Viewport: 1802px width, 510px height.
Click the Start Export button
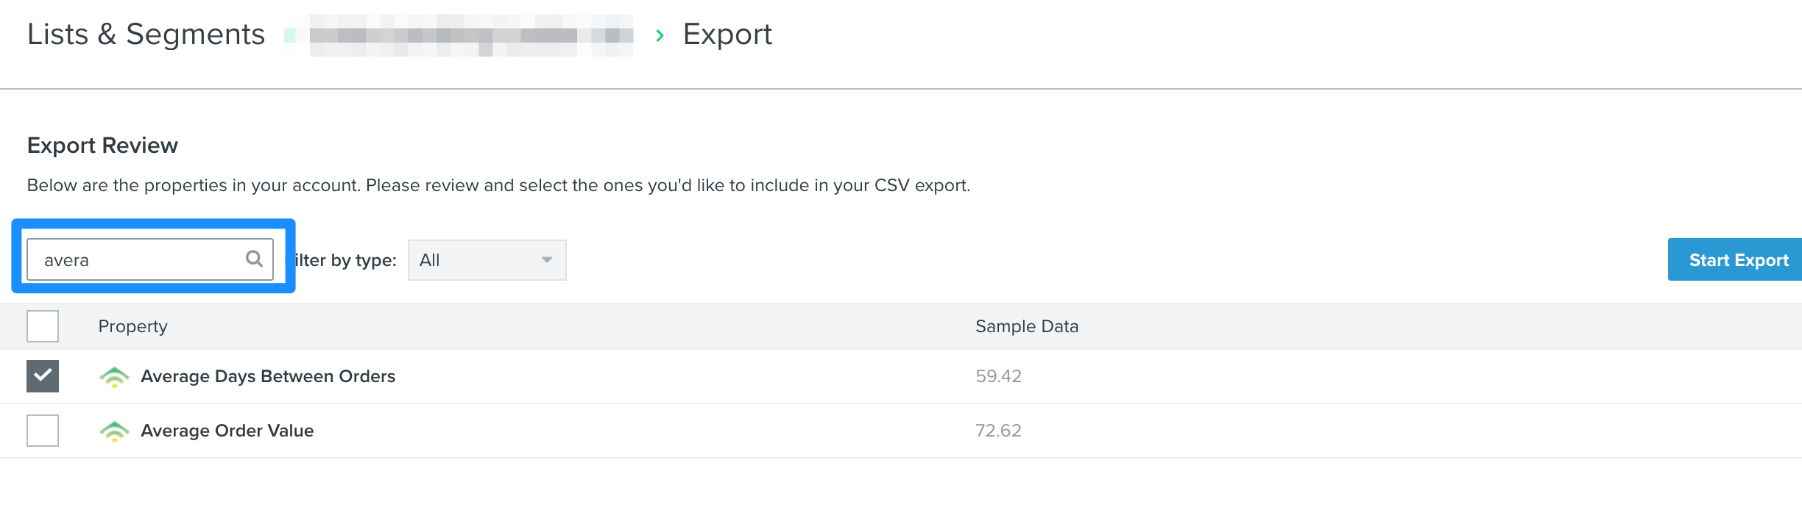1735,259
